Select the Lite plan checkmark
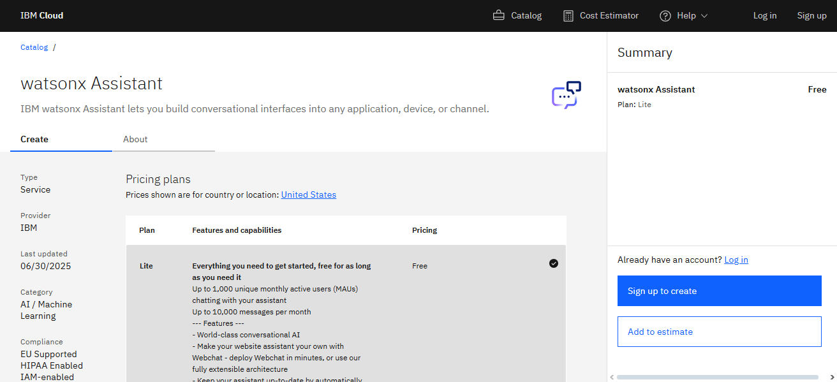The height and width of the screenshot is (382, 837). tap(554, 263)
